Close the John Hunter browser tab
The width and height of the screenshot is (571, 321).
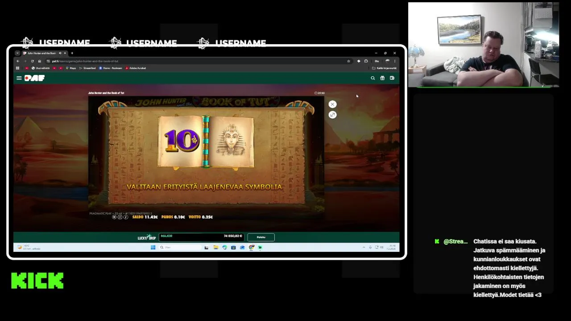pos(65,53)
